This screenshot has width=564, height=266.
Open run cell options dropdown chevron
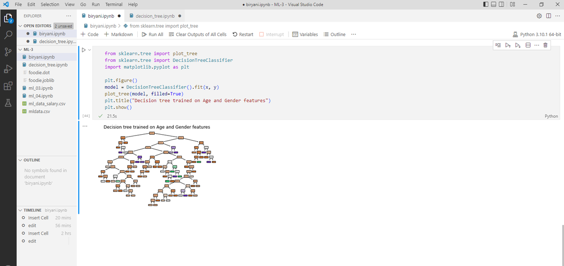(88, 49)
